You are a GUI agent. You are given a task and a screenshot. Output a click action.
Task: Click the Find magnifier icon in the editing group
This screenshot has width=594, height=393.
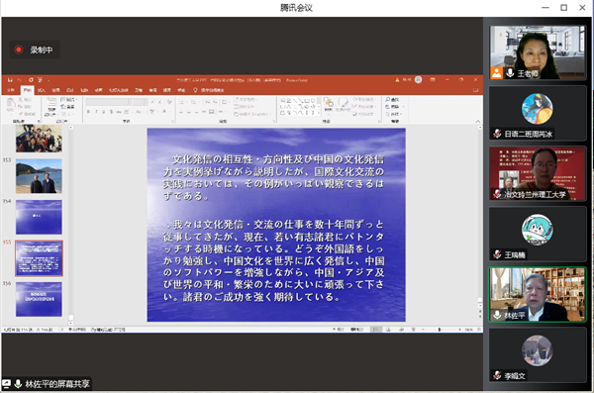(x=387, y=99)
